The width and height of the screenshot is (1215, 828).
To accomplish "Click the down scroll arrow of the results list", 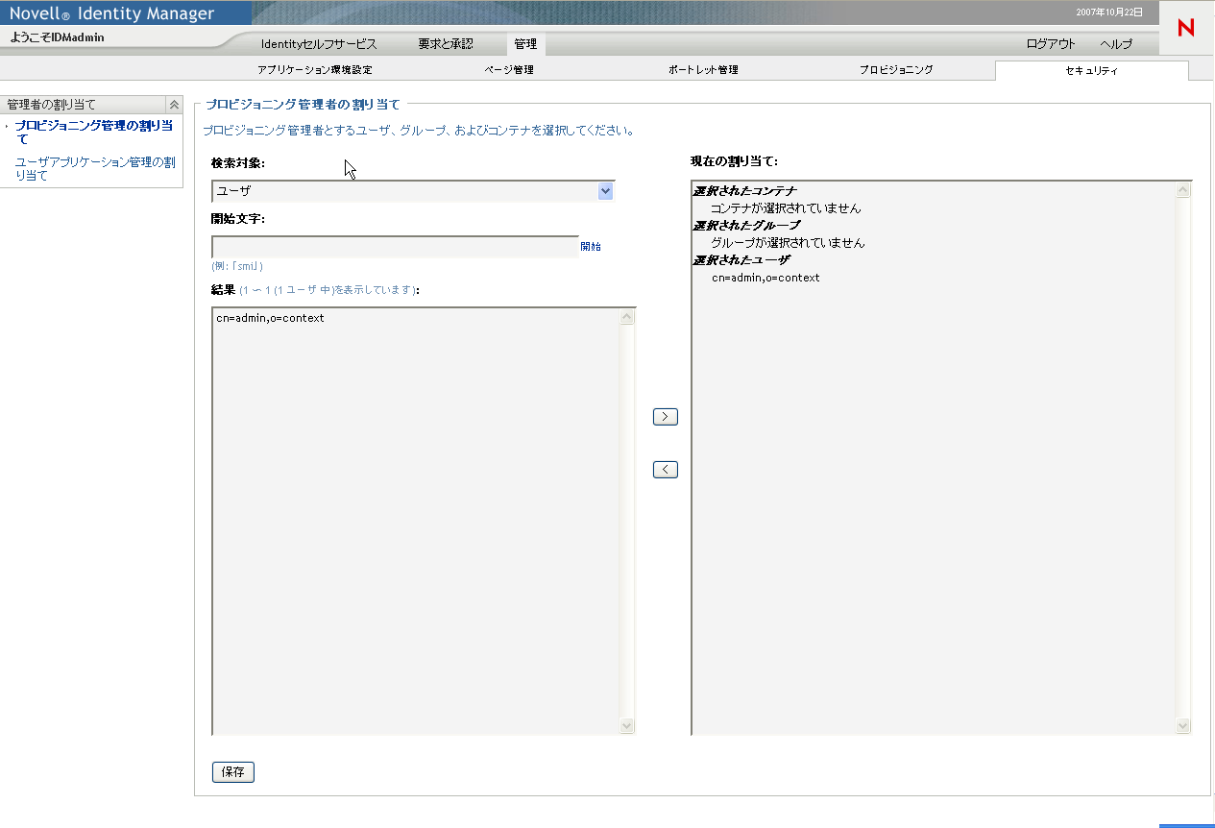I will click(x=627, y=725).
